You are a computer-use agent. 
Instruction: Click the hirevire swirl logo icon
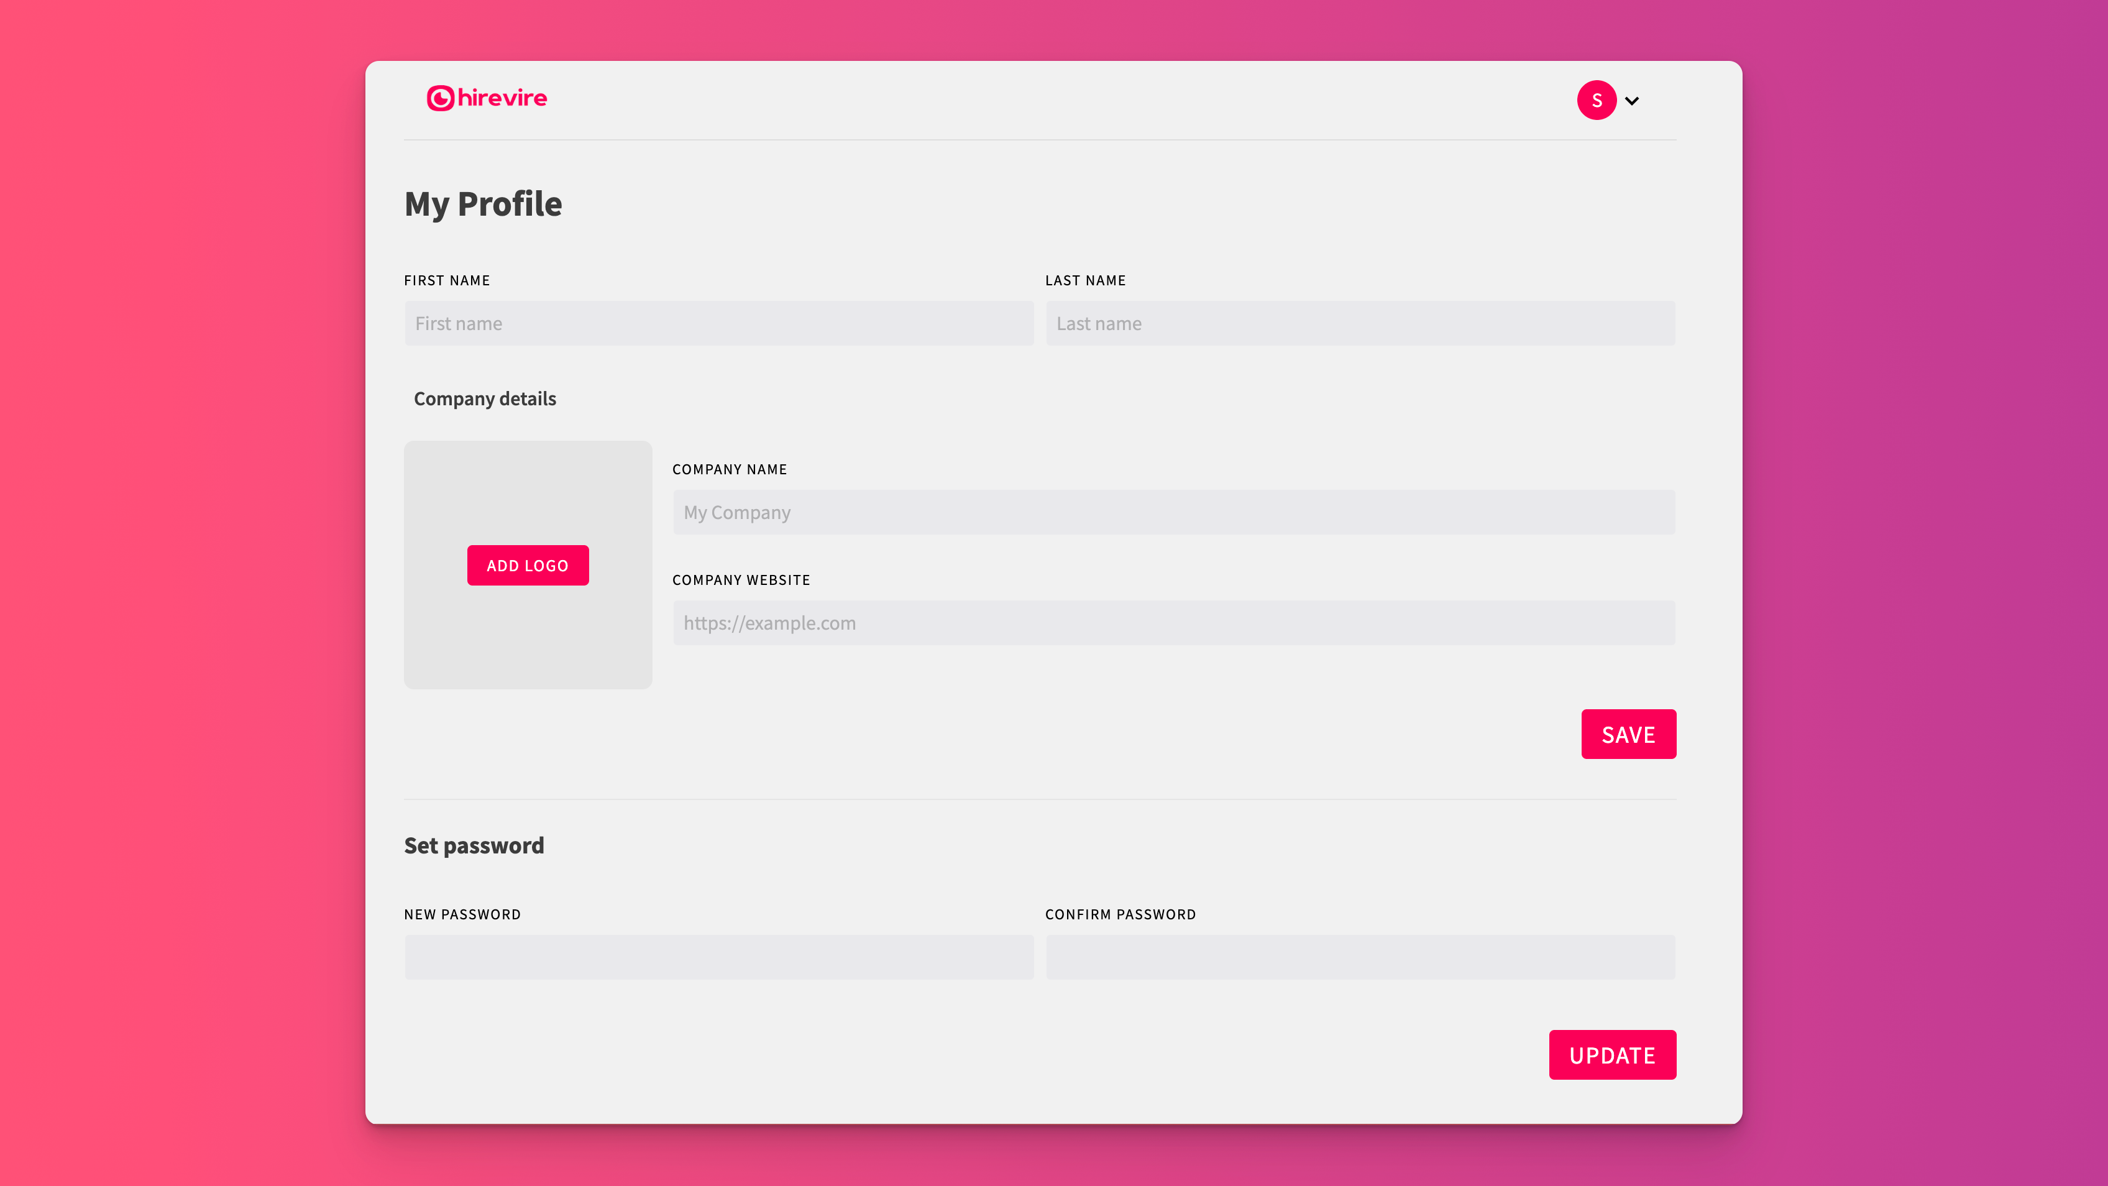pos(440,98)
